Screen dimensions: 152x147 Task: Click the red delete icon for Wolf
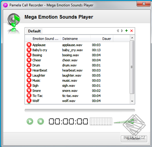coord(29,101)
